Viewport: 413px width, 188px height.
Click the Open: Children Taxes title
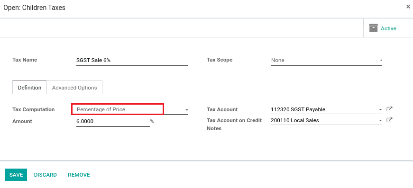pyautogui.click(x=34, y=8)
